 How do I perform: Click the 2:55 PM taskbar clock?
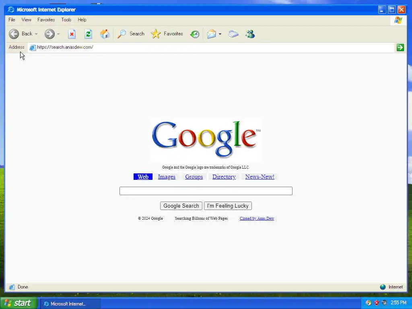[x=398, y=303]
